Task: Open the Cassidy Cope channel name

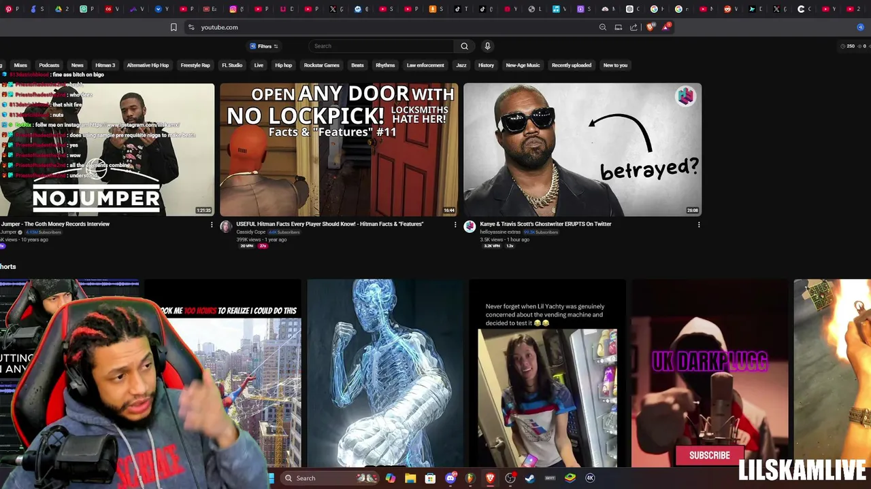Action: [250, 232]
